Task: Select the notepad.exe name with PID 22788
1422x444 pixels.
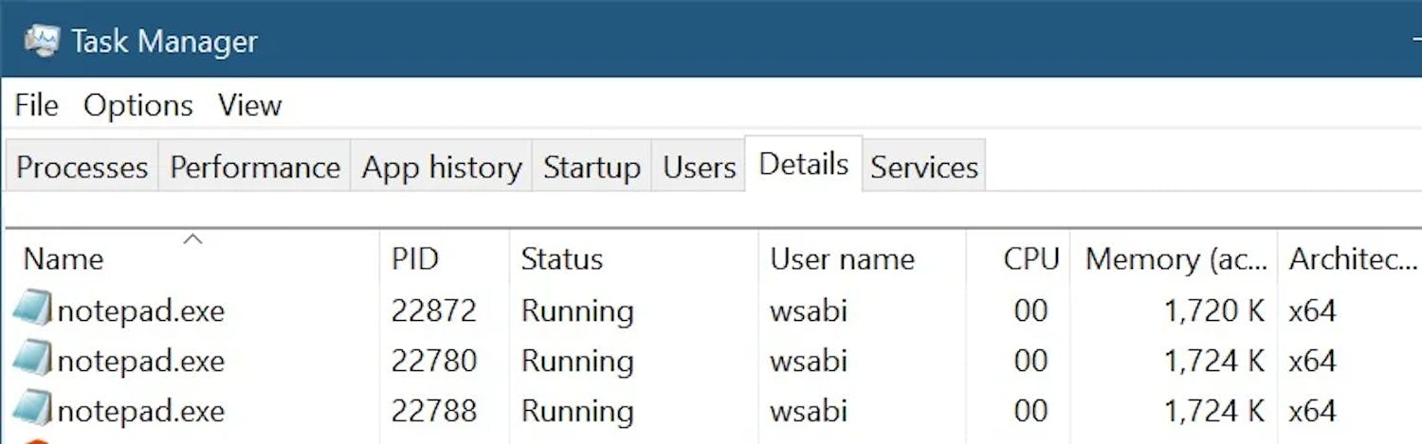Action: point(141,411)
